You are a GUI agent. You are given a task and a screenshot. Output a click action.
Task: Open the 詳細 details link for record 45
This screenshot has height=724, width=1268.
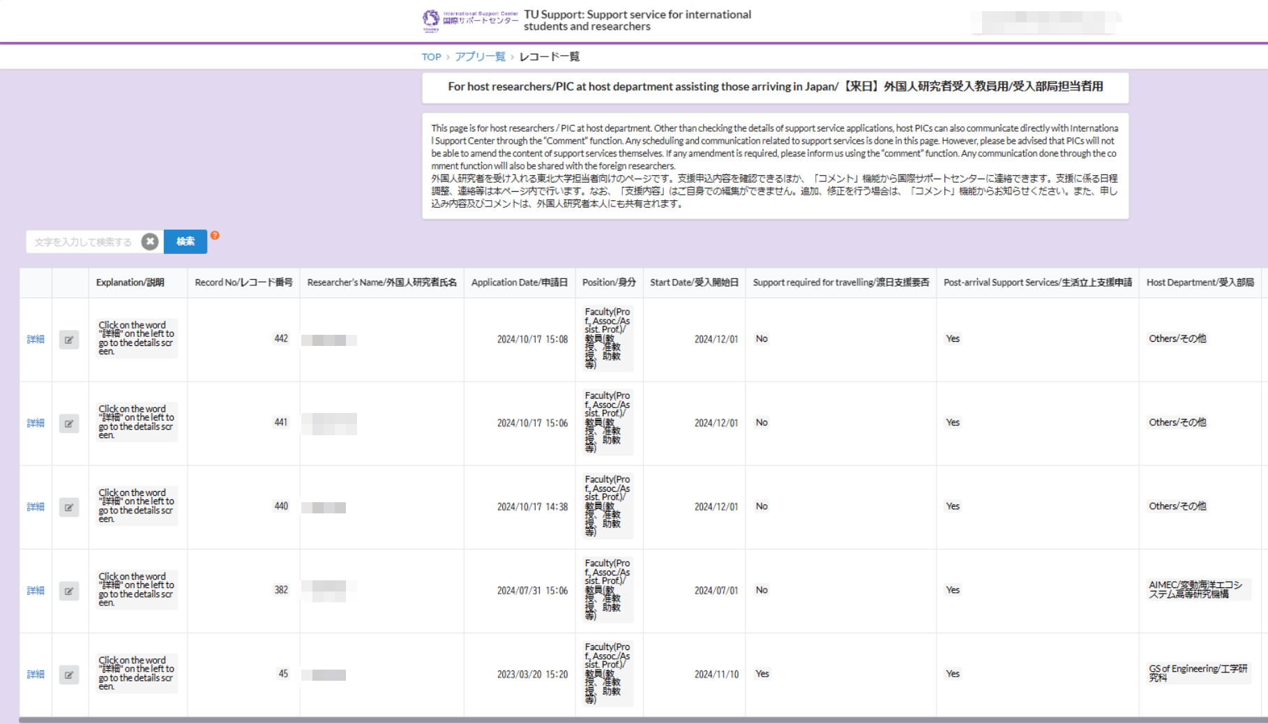click(x=36, y=674)
